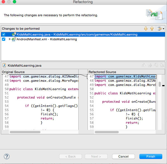Open the filter changes dropdown menu
This screenshot has height=164, width=167.
[161, 29]
